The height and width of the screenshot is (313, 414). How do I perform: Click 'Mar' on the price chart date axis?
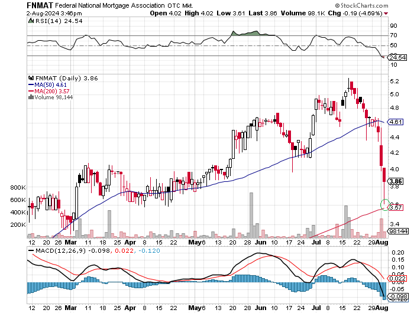(x=71, y=242)
